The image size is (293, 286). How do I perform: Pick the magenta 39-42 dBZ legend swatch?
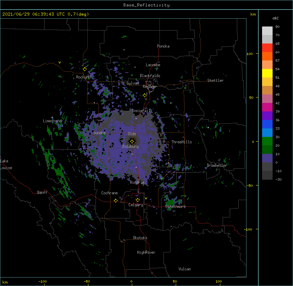pyautogui.click(x=267, y=107)
